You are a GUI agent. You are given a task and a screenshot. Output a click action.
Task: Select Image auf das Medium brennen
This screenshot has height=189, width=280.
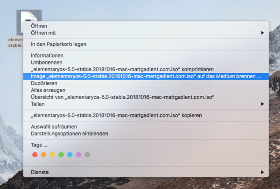tap(146, 76)
